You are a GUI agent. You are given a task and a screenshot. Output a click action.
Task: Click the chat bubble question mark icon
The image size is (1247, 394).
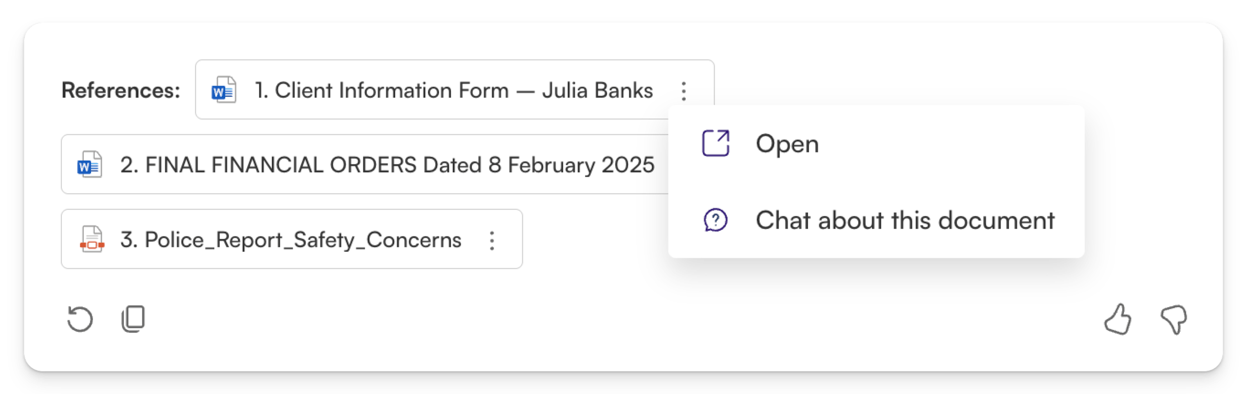click(715, 221)
